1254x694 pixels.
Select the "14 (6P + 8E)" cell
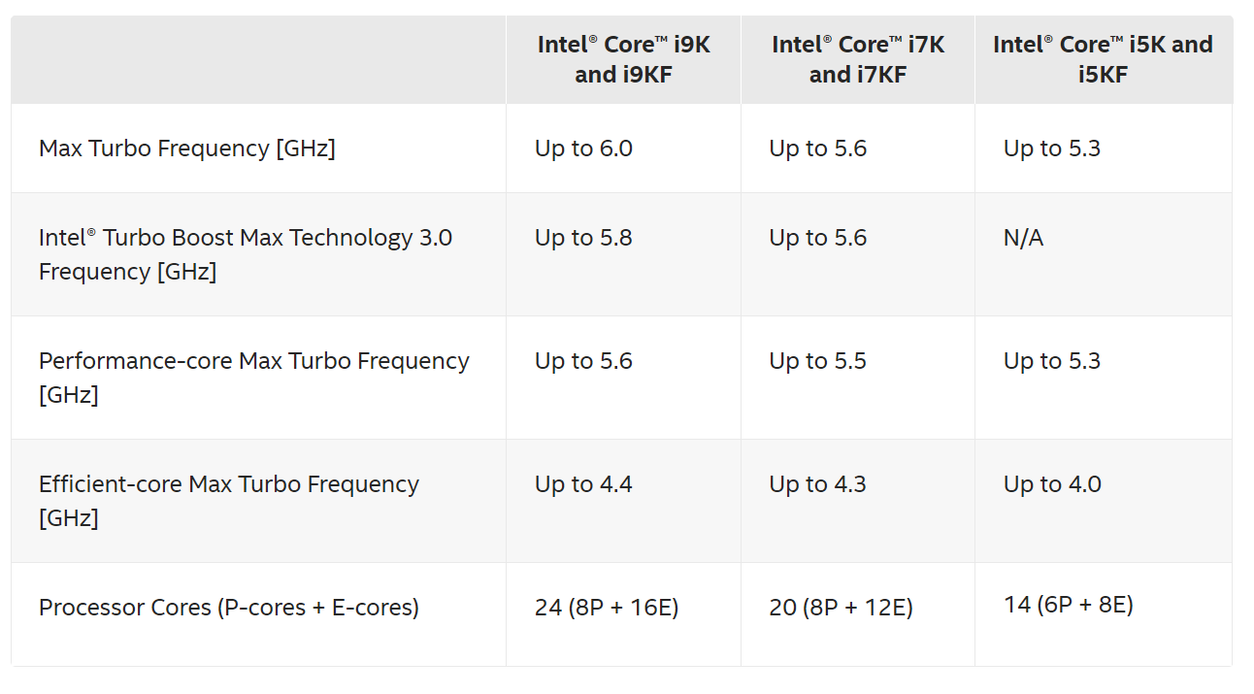coord(1069,605)
